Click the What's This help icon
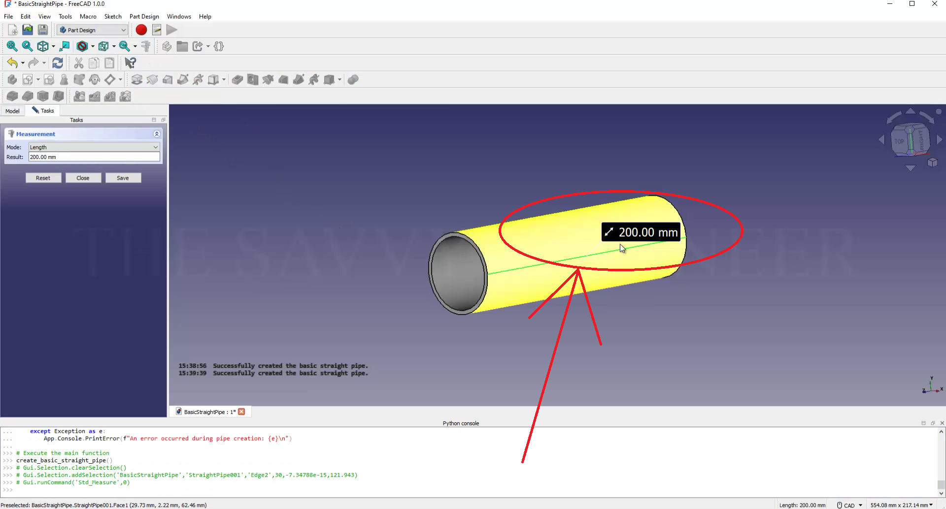946x509 pixels. tap(130, 63)
